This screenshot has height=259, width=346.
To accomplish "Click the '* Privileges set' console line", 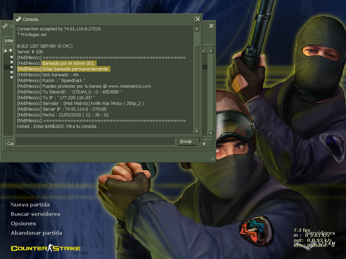I will click(32, 35).
